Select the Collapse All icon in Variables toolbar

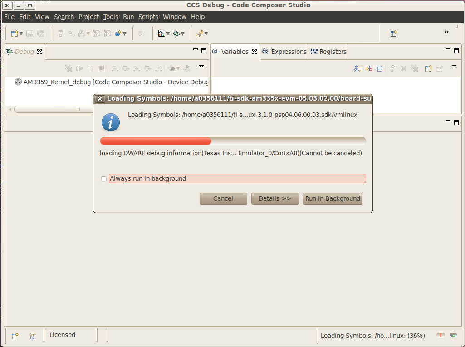(x=380, y=68)
